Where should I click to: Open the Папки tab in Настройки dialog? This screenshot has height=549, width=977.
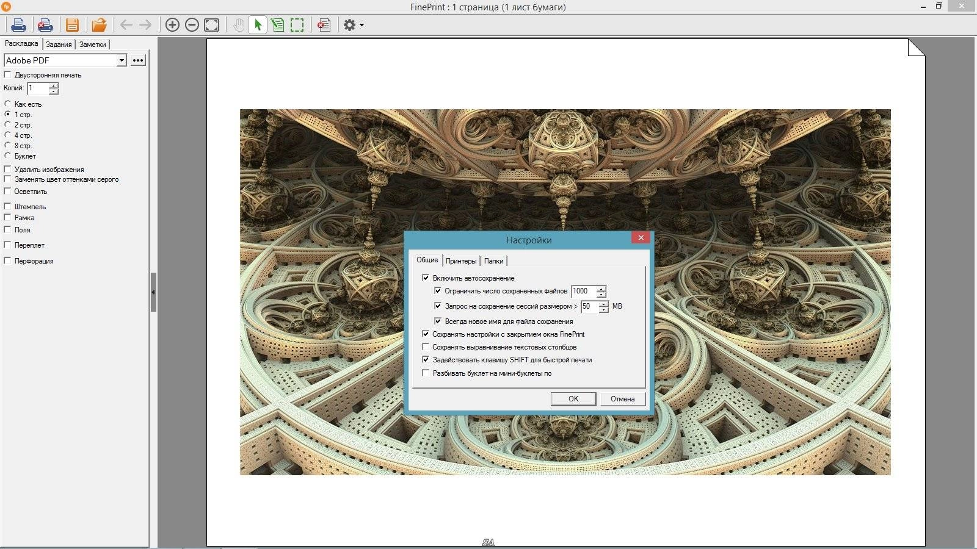[493, 260]
